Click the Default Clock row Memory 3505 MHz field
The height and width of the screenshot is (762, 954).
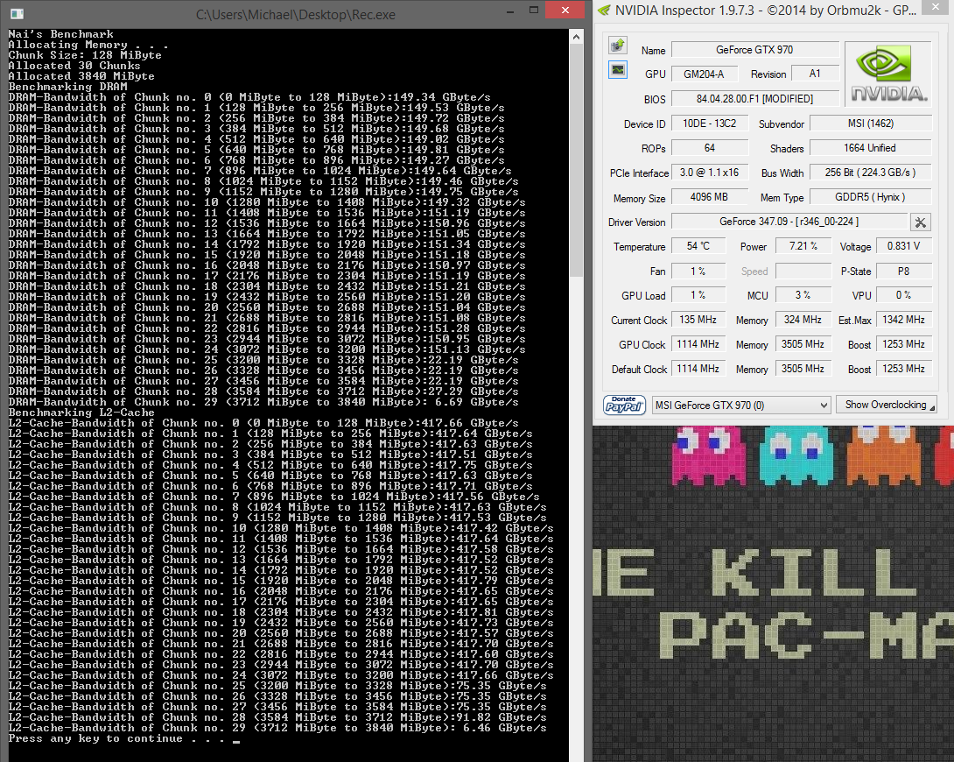pyautogui.click(x=803, y=369)
